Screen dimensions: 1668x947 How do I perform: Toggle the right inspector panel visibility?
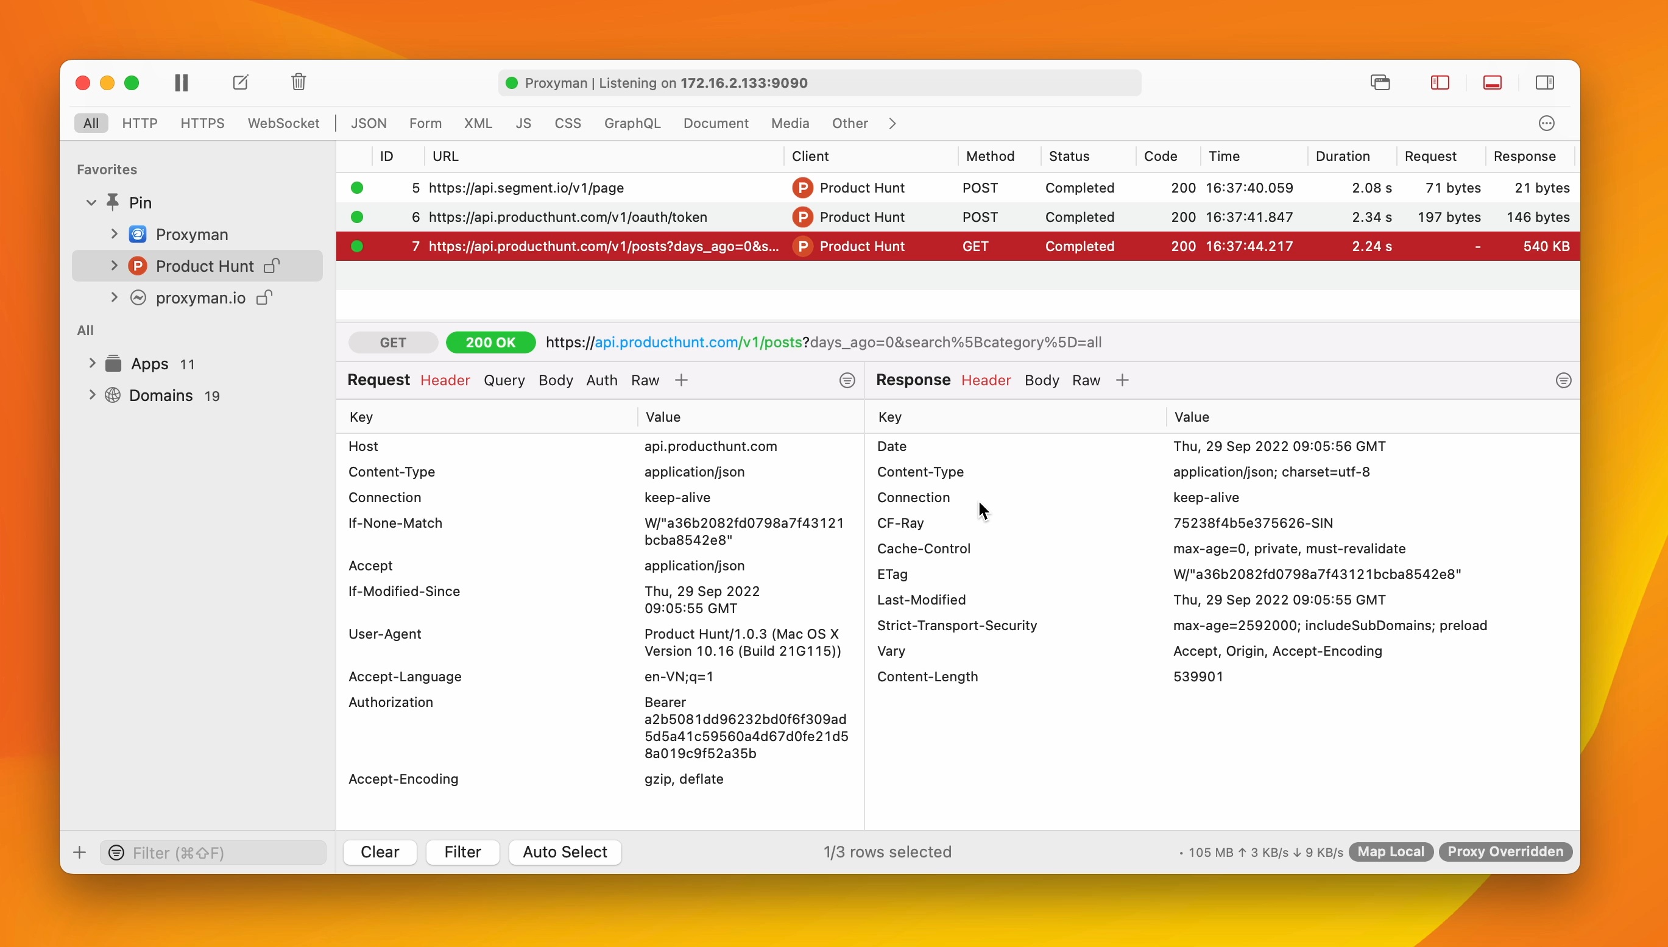(x=1544, y=83)
